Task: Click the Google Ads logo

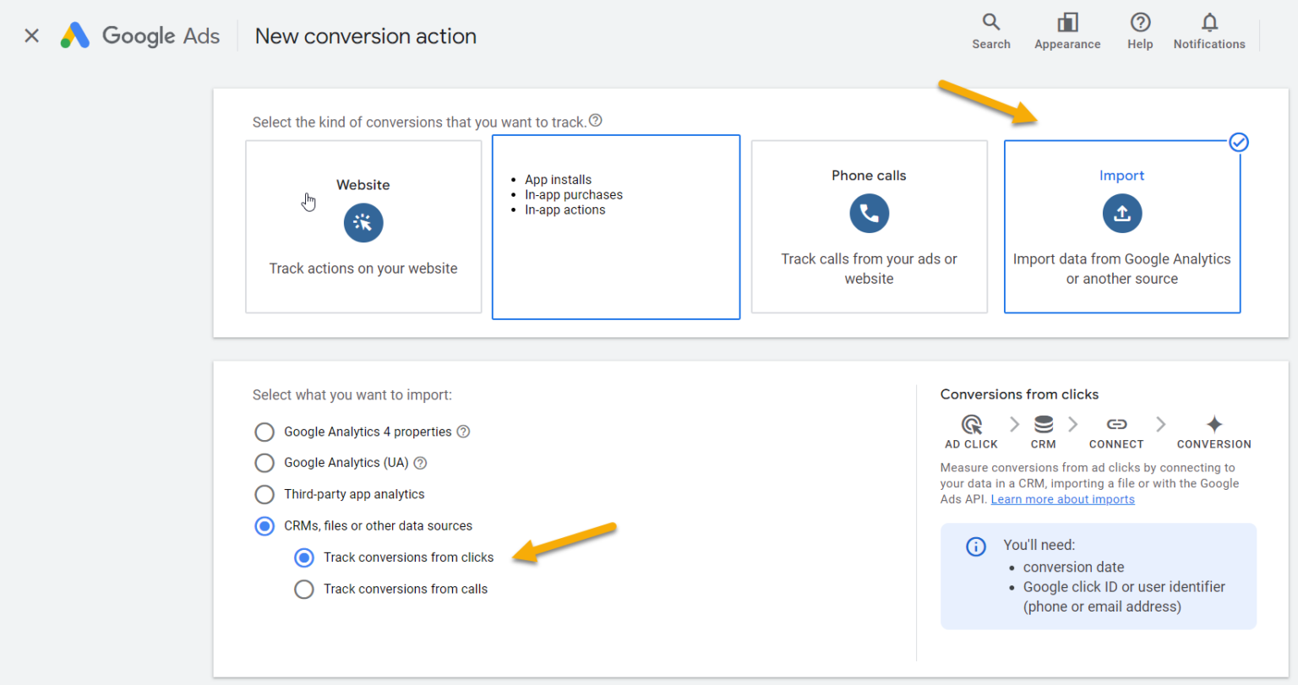Action: 140,35
